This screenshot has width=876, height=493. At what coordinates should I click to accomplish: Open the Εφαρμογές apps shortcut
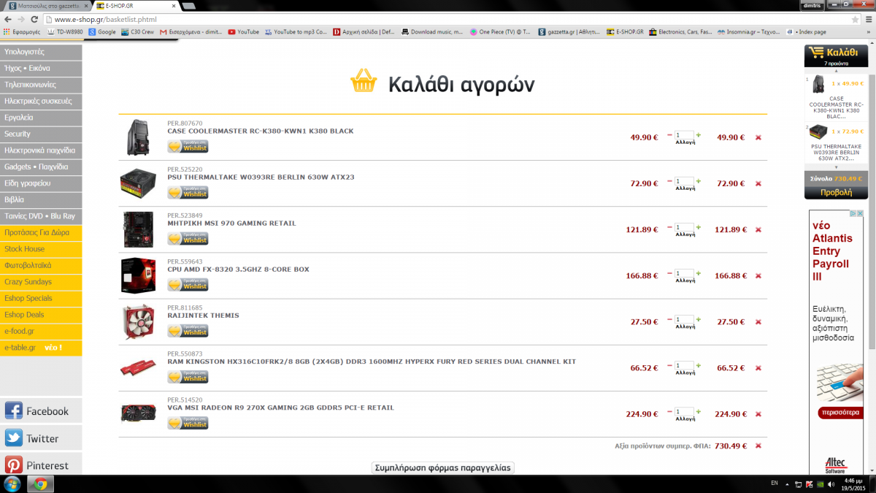tap(22, 32)
